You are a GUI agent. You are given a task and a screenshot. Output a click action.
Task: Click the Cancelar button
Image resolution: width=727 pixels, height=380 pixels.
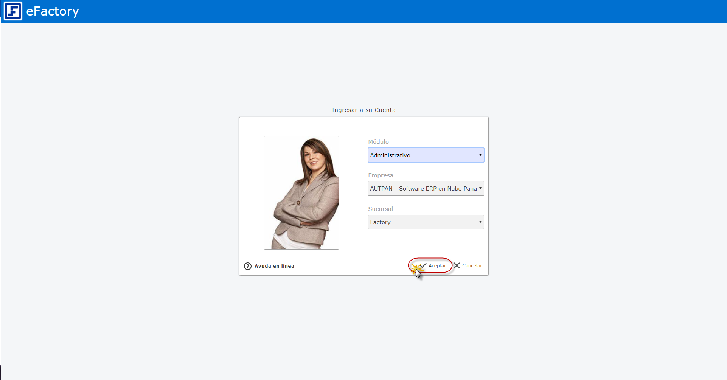pyautogui.click(x=468, y=265)
